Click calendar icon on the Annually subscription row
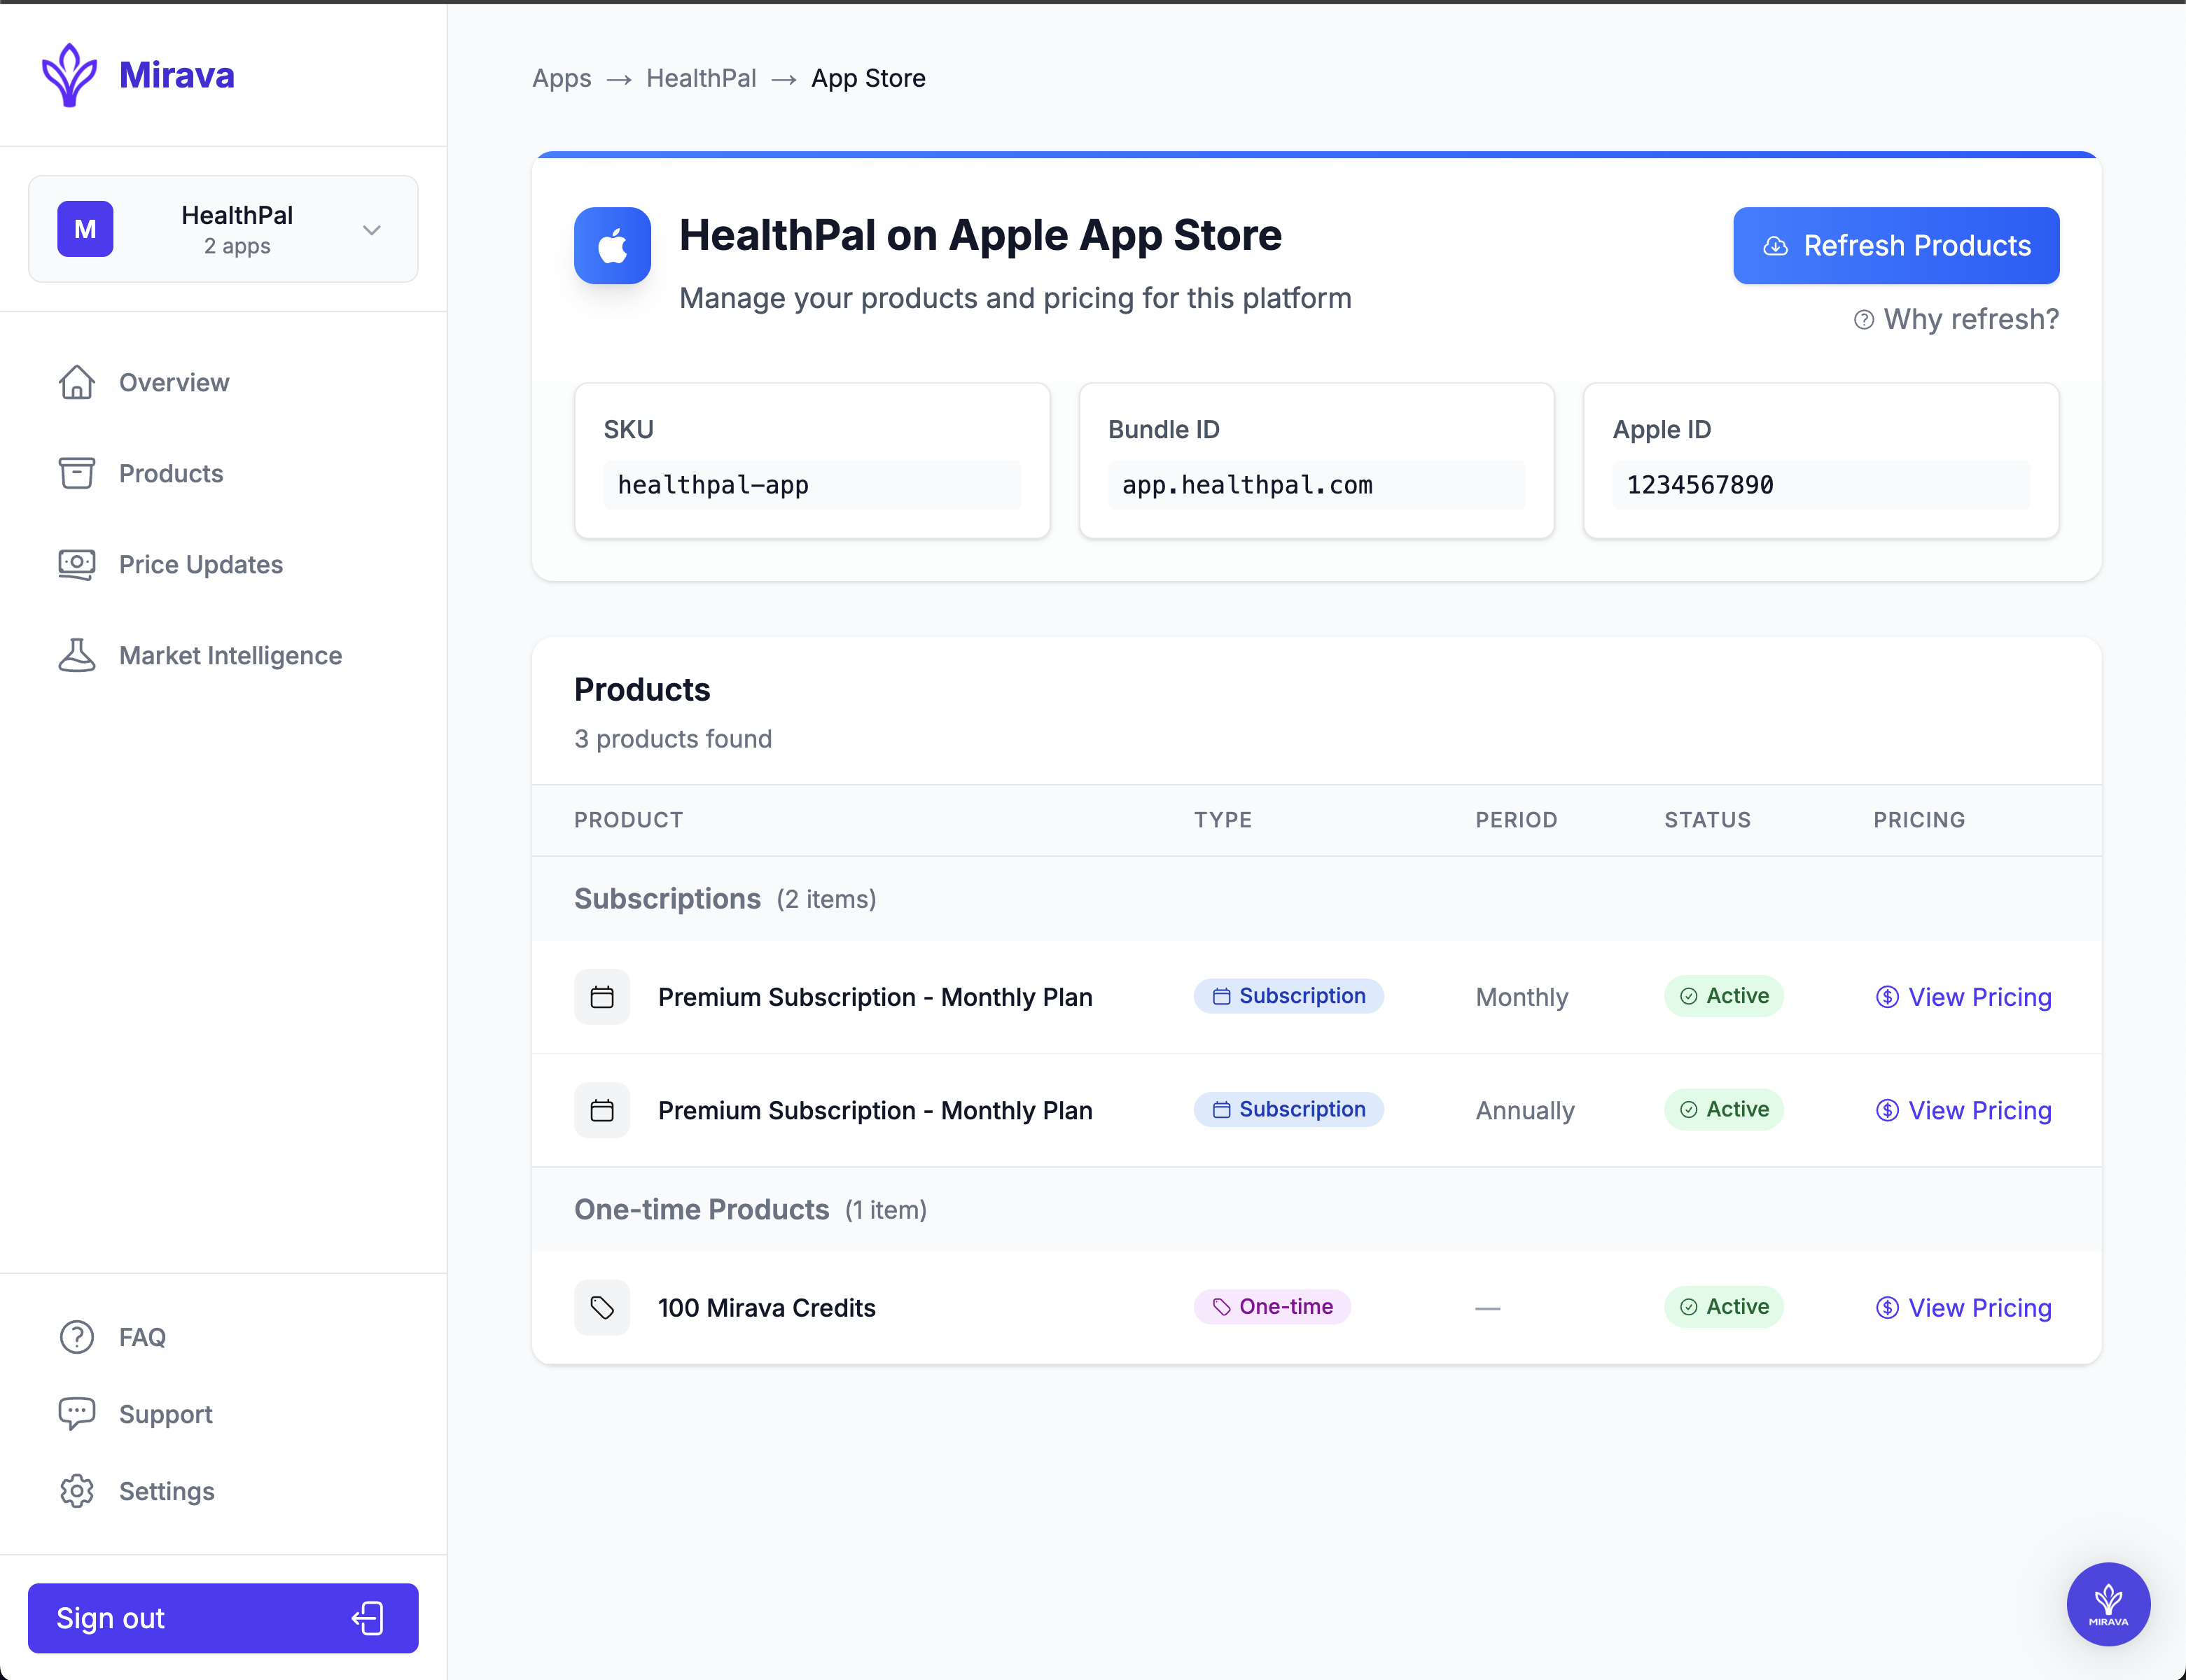 coord(602,1110)
